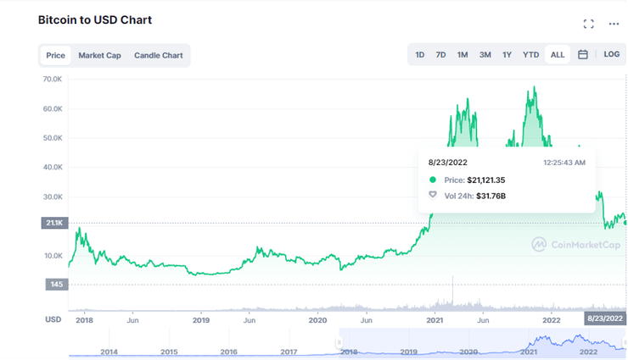Click the CoinMarketCap watermark logo
Screen dimensions: 628x360
click(575, 244)
